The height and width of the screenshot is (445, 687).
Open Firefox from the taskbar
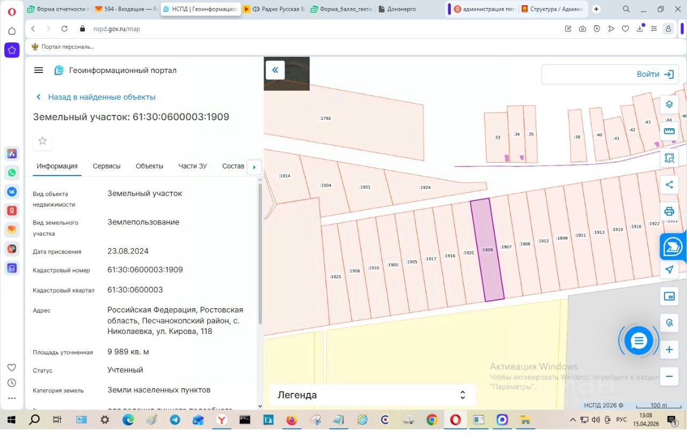coord(291,420)
